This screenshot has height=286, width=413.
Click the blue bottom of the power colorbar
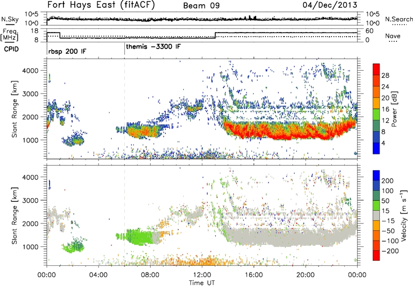coord(376,148)
